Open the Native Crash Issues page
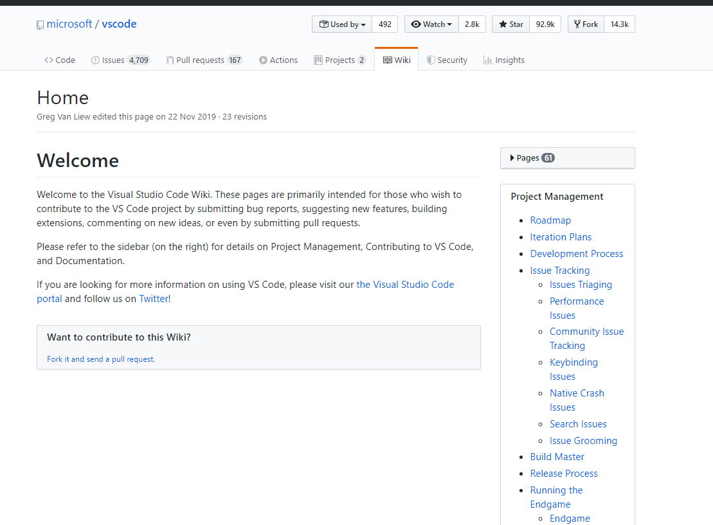Viewport: 713px width, 525px height. tap(577, 400)
